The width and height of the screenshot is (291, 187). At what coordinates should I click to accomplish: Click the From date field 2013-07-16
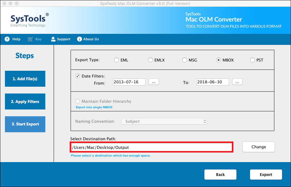pyautogui.click(x=129, y=82)
